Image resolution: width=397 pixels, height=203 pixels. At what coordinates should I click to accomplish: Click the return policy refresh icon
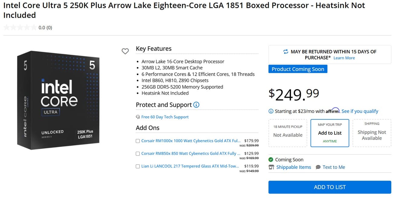(286, 52)
